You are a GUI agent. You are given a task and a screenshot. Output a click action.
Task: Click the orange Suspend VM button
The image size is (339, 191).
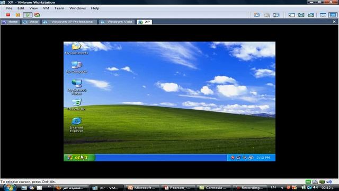pyautogui.click(x=17, y=15)
